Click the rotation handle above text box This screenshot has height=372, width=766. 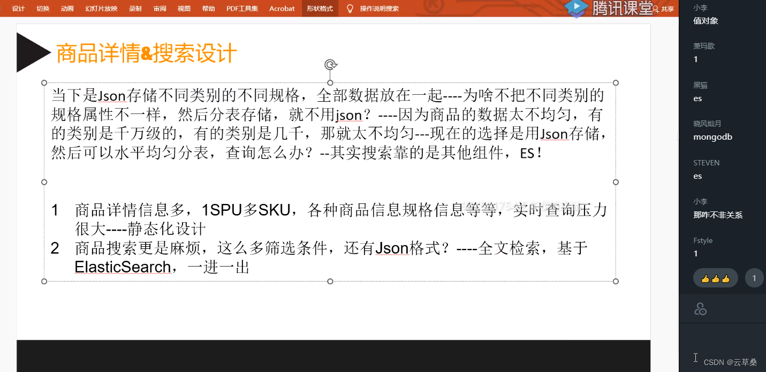pyautogui.click(x=330, y=65)
